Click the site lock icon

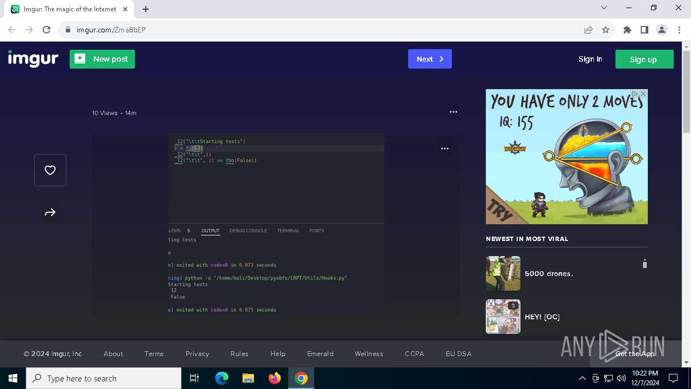tap(68, 30)
